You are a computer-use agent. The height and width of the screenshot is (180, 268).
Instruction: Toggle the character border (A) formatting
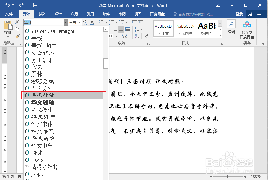[92, 22]
